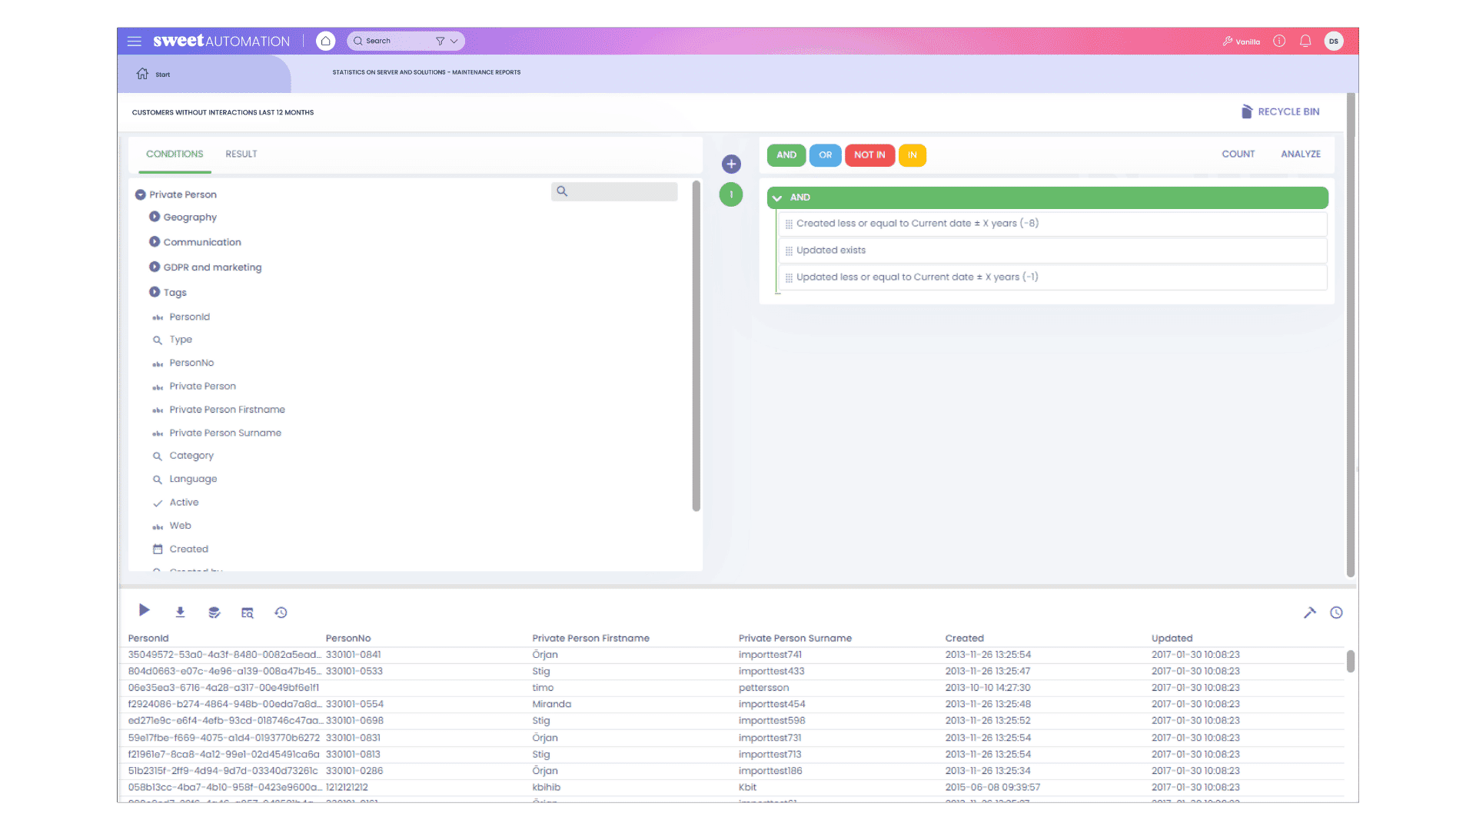1476x830 pixels.
Task: Select the PersonId field
Action: pyautogui.click(x=189, y=317)
